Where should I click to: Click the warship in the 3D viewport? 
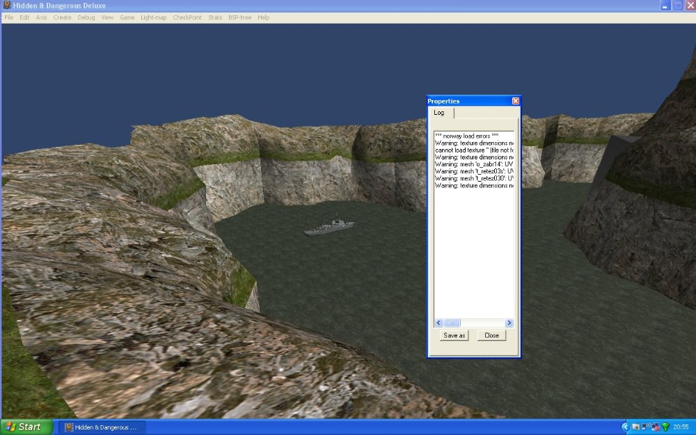pos(329,226)
